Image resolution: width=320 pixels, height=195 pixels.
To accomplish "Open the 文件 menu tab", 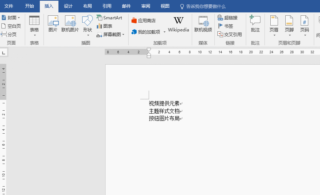I will click(9, 6).
